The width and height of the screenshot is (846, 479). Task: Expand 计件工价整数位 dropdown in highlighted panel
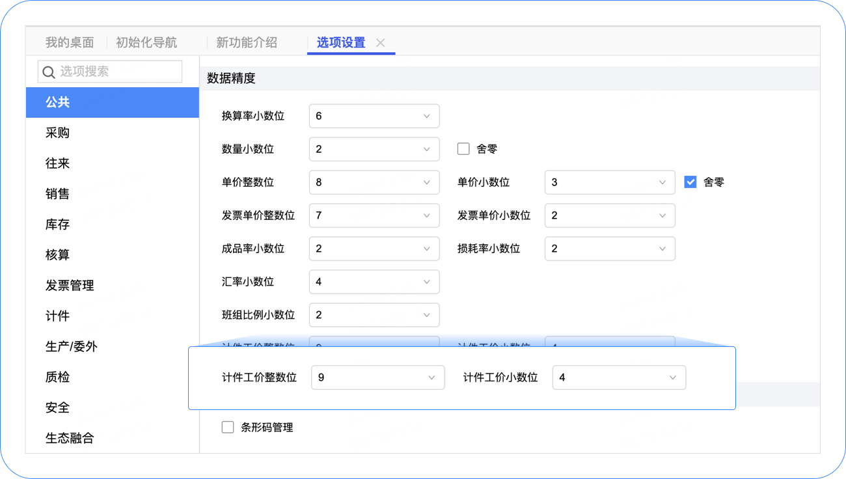(378, 377)
